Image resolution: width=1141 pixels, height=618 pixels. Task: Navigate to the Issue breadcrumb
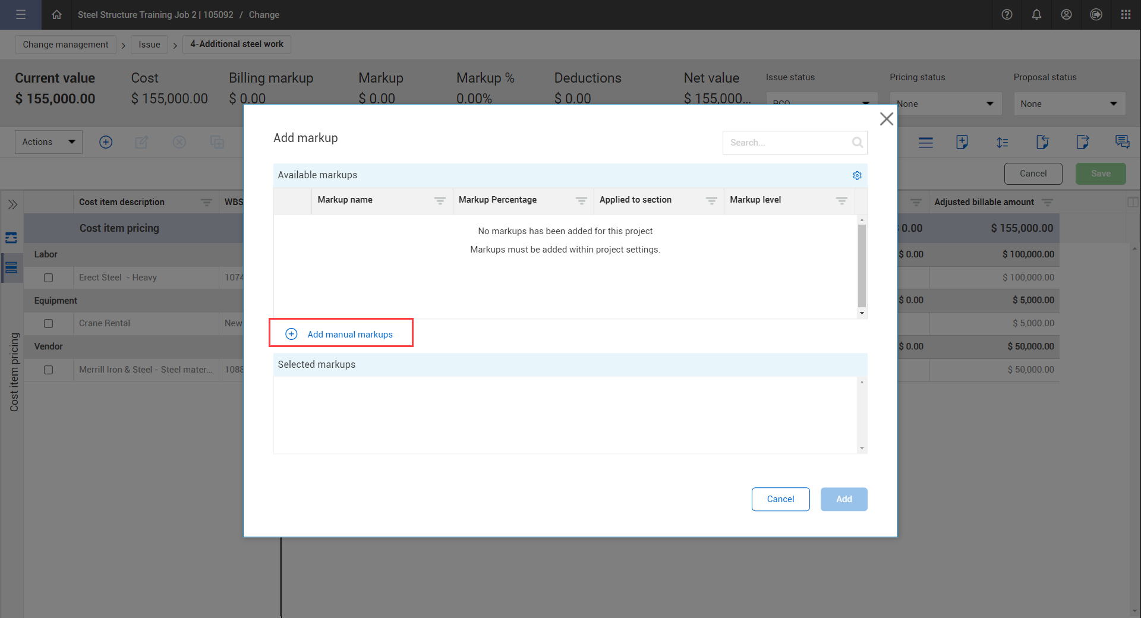click(x=149, y=45)
